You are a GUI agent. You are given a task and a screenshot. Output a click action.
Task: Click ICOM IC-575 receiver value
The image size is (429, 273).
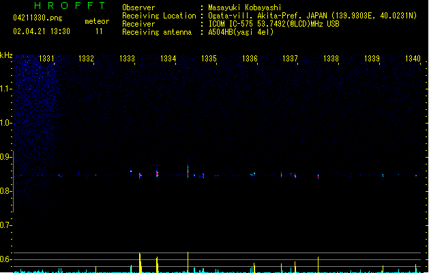(x=274, y=24)
